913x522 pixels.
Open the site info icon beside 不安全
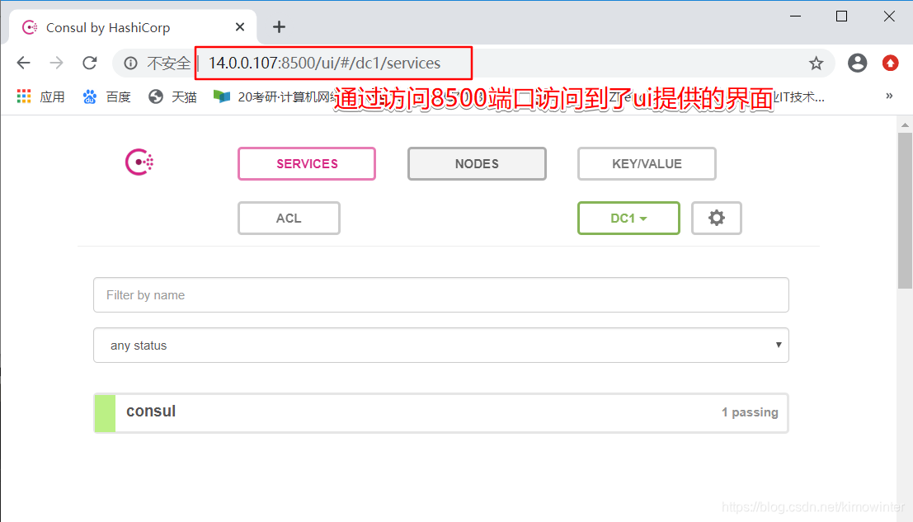[130, 63]
